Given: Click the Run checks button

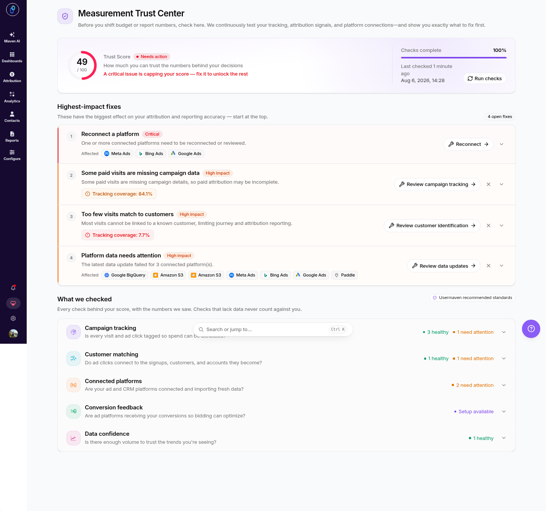Looking at the screenshot, I should click(x=485, y=78).
